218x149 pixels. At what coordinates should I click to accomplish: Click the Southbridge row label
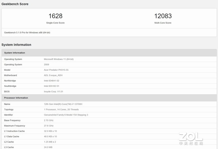10,86
